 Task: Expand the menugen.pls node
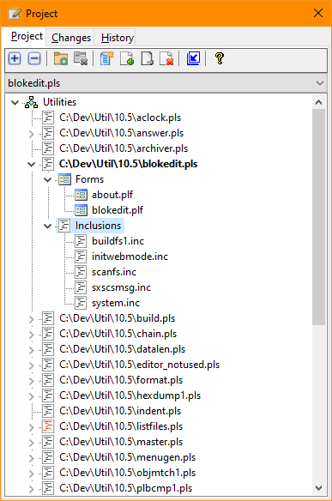32,457
